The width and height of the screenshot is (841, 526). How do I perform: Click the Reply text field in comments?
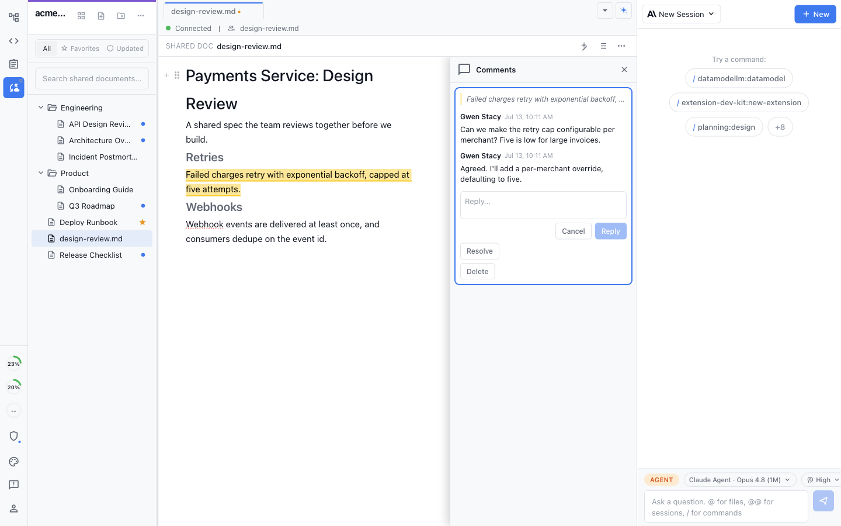tap(543, 205)
